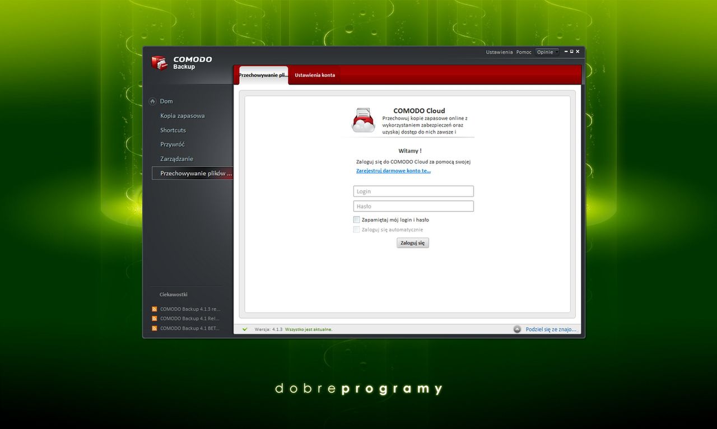Click the COMODO Cloud title text

tap(419, 111)
